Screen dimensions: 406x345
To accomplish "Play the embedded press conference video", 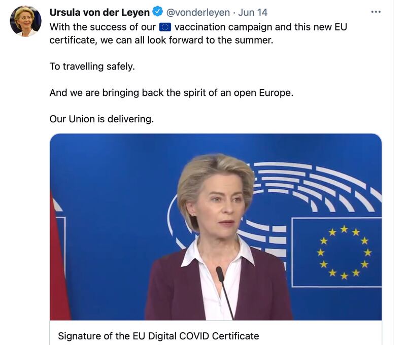I will coord(216,227).
